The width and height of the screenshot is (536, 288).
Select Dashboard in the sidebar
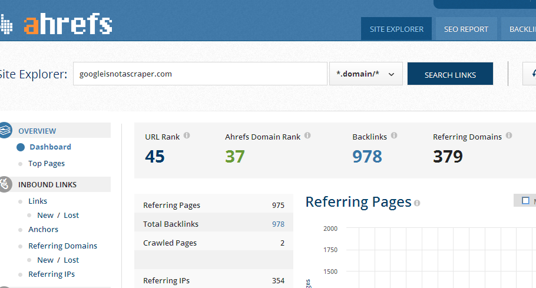click(50, 147)
